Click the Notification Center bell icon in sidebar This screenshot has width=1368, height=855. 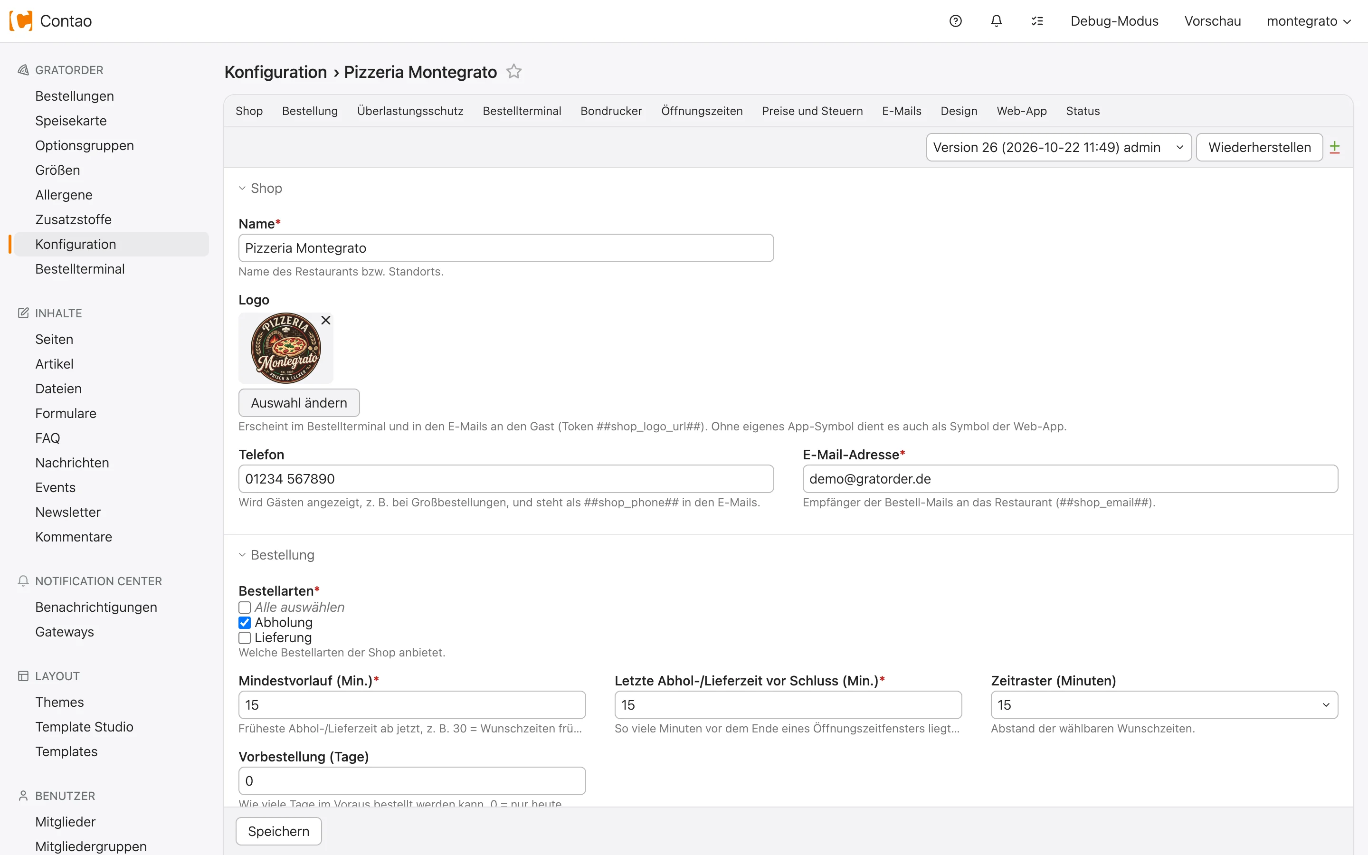coord(23,581)
